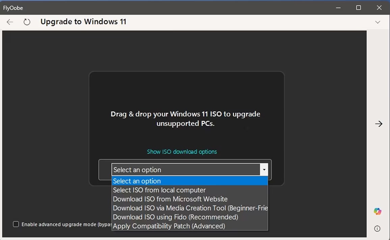Choose 'Download ISO using Fido (Recommended)'

point(190,217)
